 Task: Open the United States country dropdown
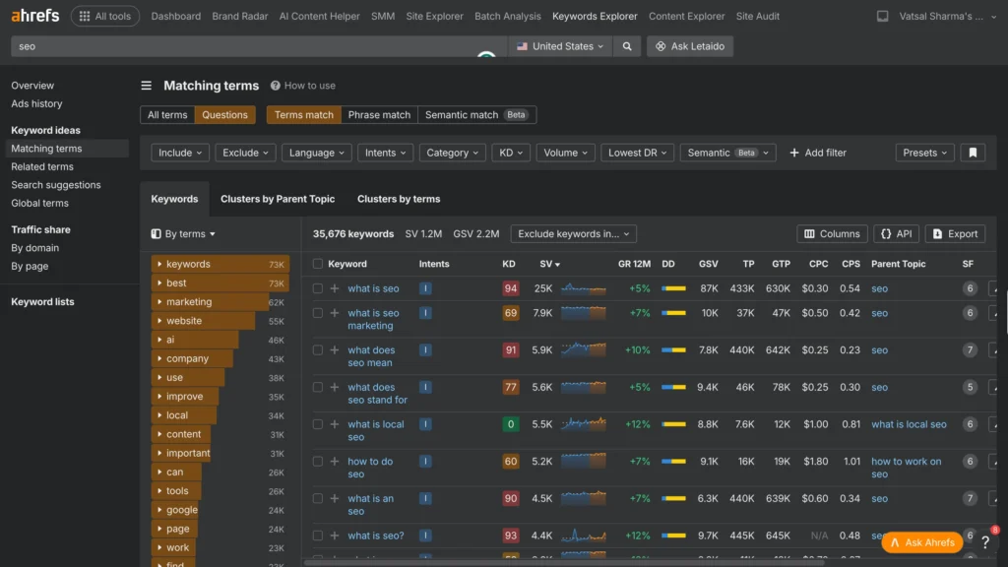coord(560,46)
